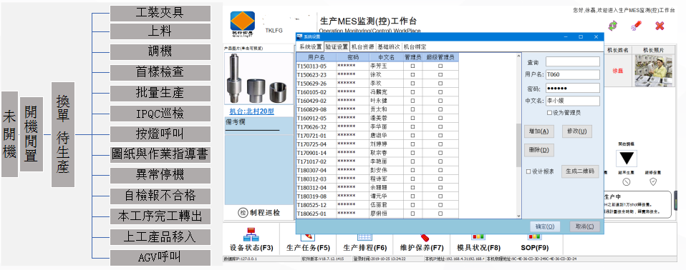Screen dimensions: 686x270
Task: Check the 设为管理员 checkbox
Action: [549, 113]
